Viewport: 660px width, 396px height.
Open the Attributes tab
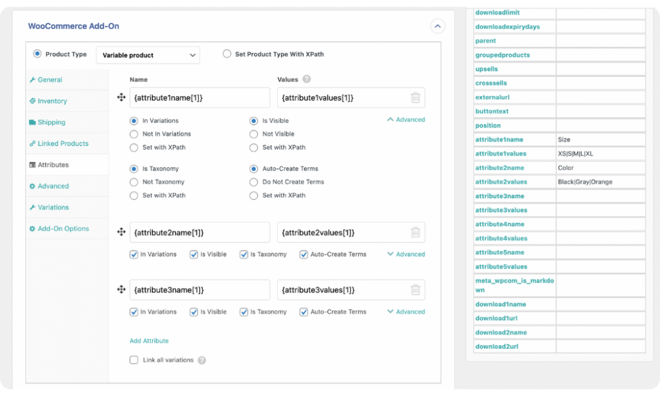(x=53, y=164)
